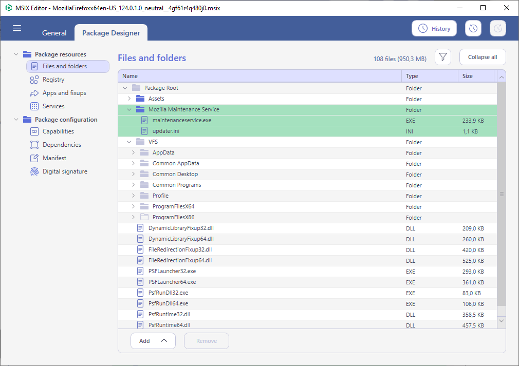Screen dimensions: 519x366
Task: Expand the Assets folder
Action: point(129,99)
